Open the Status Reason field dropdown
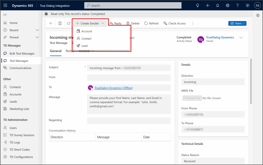The height and width of the screenshot is (165, 263). [x=213, y=161]
